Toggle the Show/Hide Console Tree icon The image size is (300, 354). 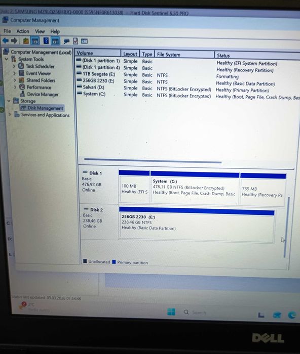point(35,41)
